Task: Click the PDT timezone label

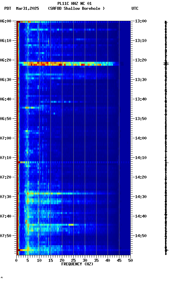Action: (8, 8)
